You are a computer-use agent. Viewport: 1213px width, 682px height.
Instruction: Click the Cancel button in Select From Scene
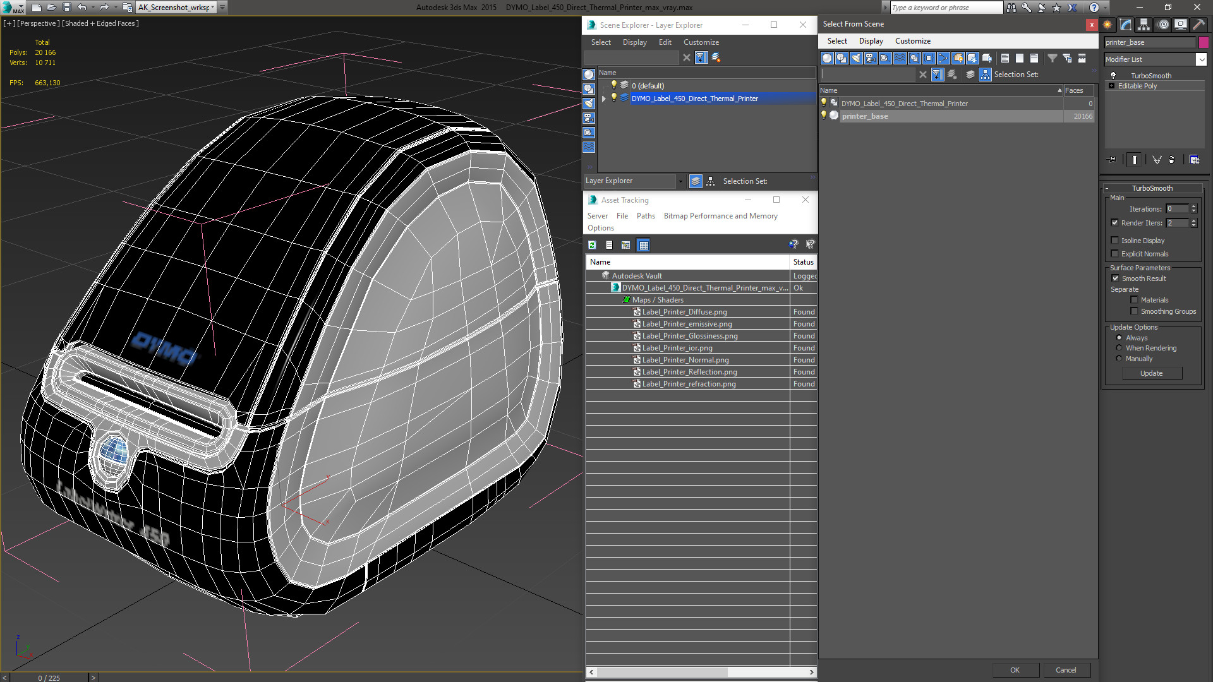(1066, 670)
